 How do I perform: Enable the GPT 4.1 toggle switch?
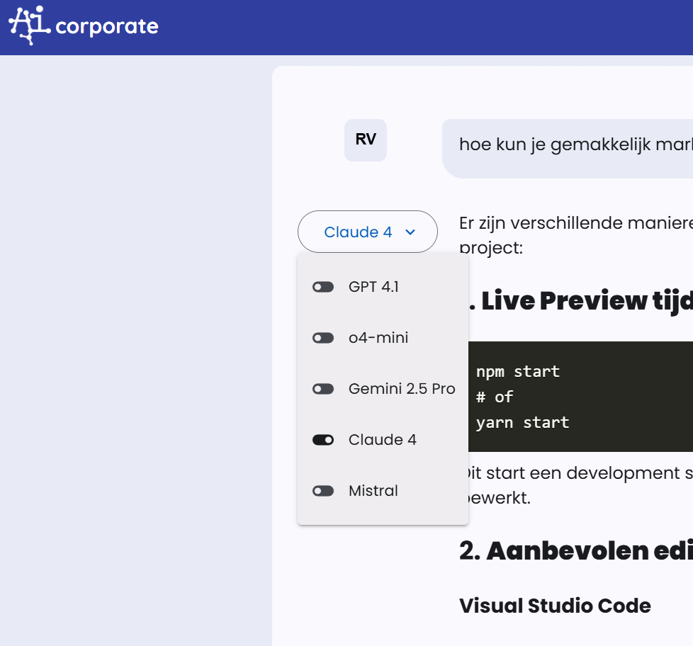coord(323,287)
